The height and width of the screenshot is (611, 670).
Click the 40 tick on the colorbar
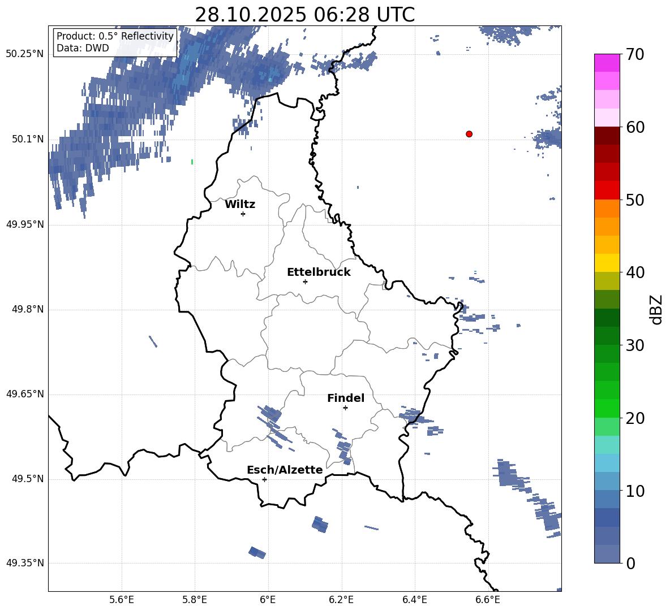click(635, 272)
